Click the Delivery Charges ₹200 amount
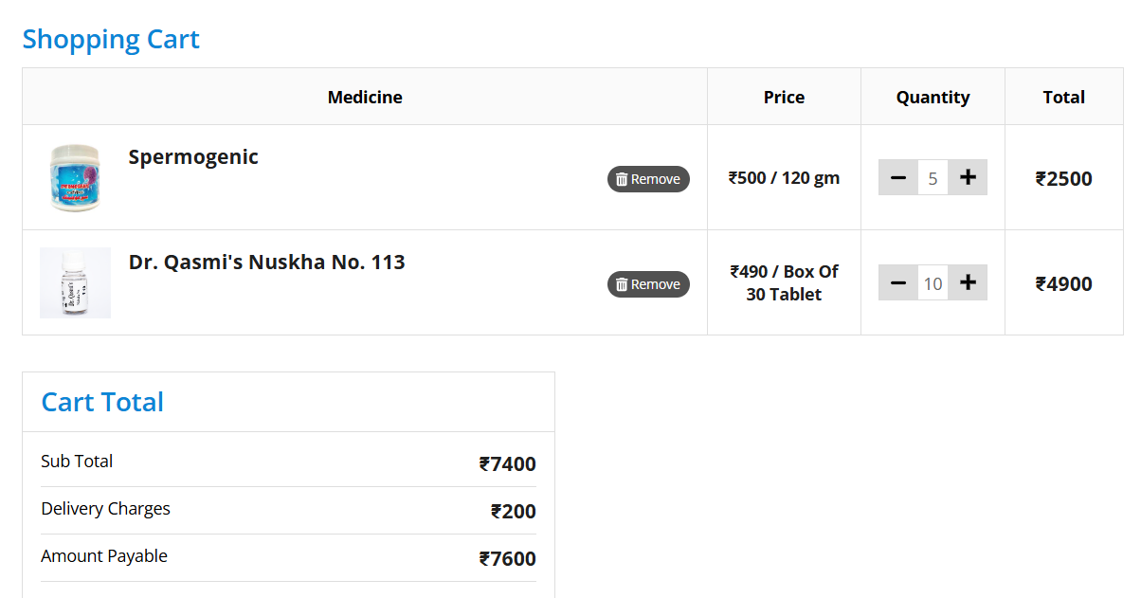1141x598 pixels. [514, 512]
